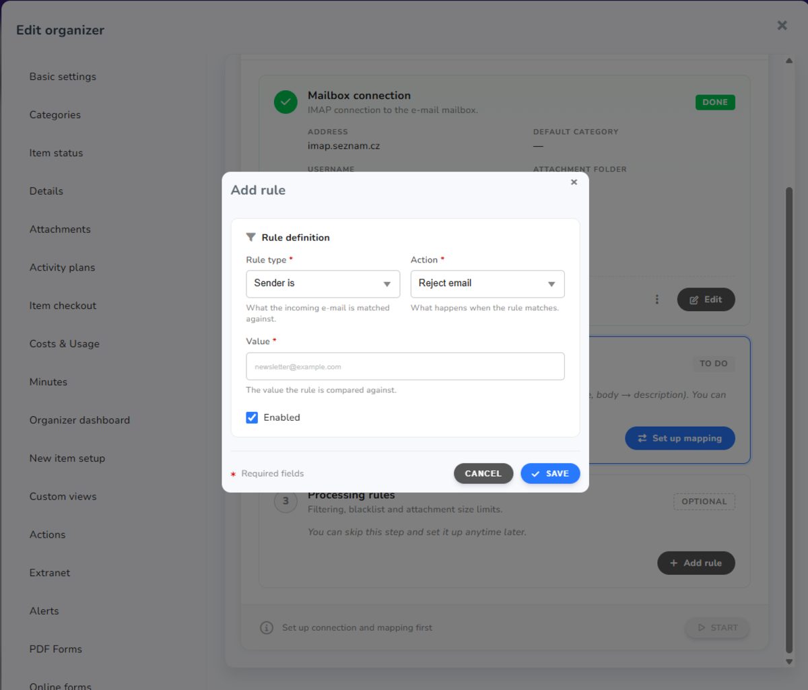Open the Rule type dropdown
This screenshot has width=808, height=690.
click(x=323, y=284)
